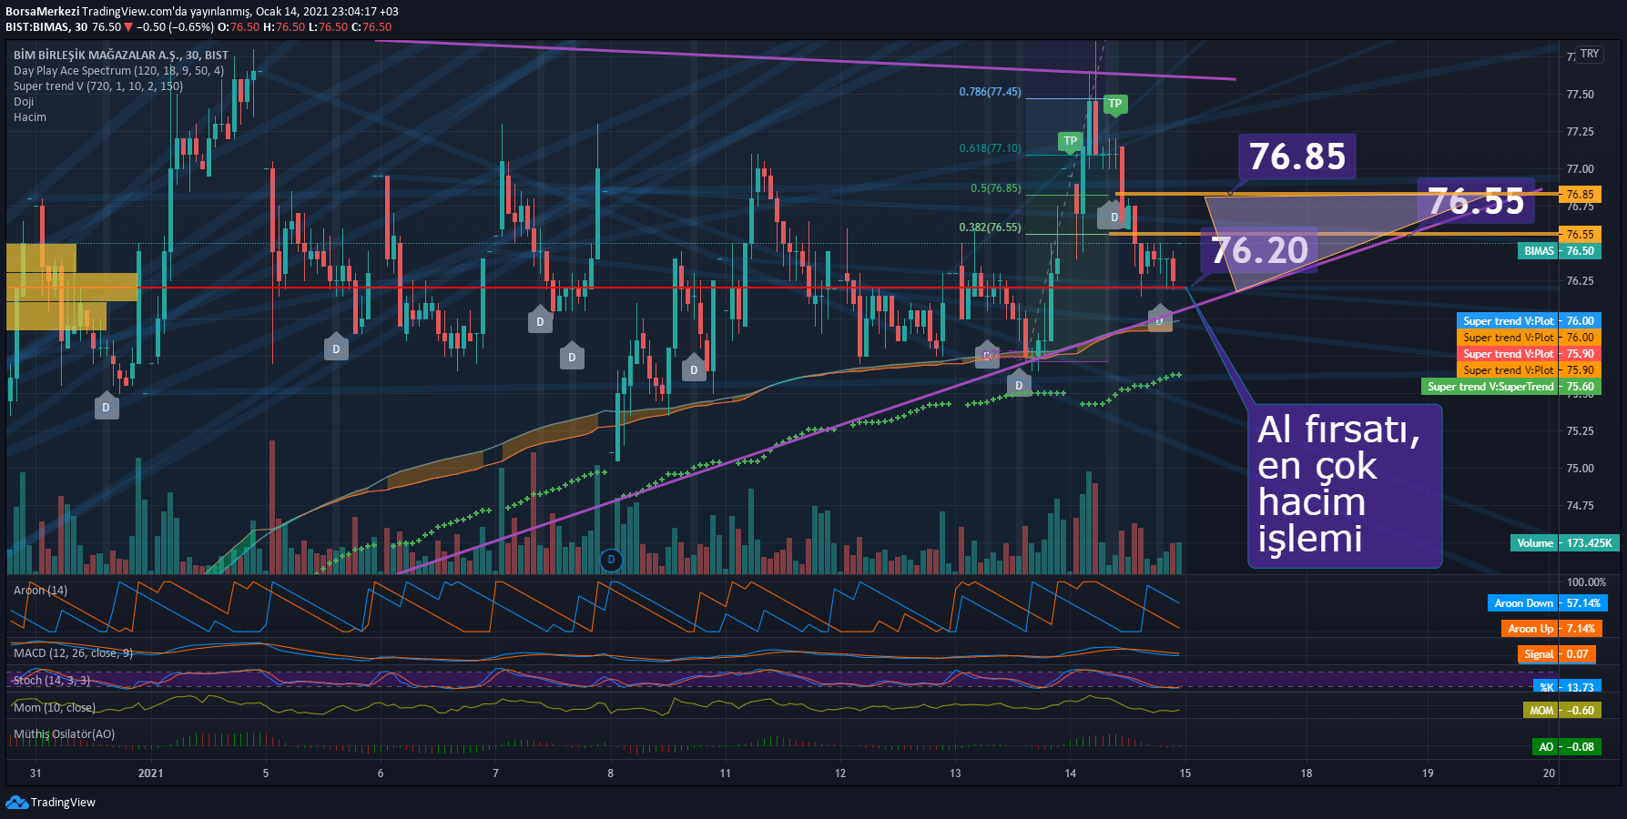Viewport: 1627px width, 819px height.
Task: Click the Doji D marker on January 13 afternoon
Action: [x=1019, y=384]
